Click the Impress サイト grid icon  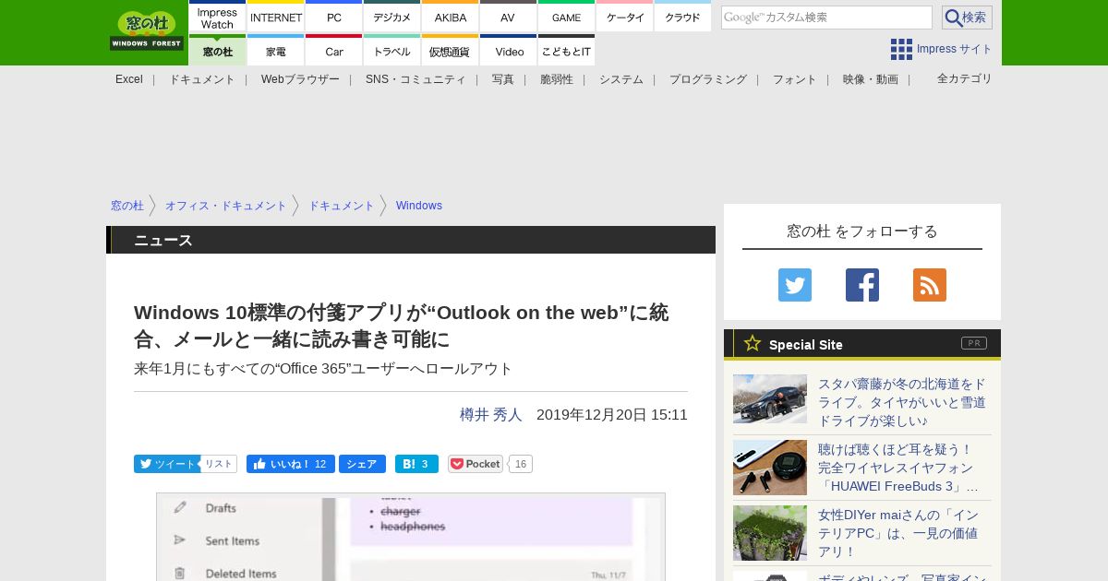tap(901, 49)
